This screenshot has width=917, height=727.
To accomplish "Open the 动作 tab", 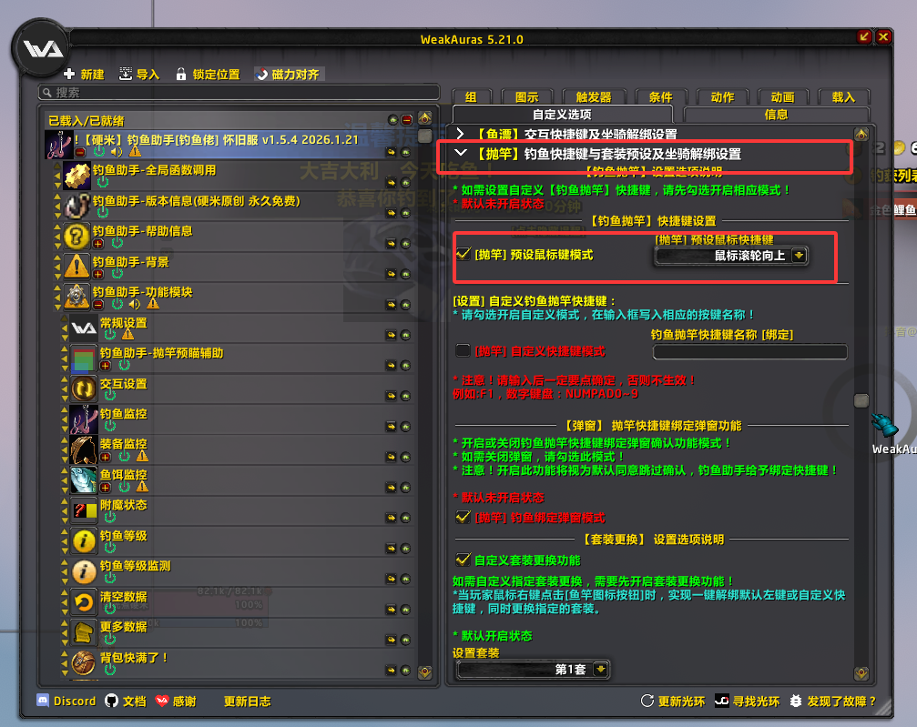I will point(722,97).
